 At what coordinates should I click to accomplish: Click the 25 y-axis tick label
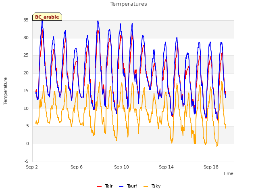26,55
